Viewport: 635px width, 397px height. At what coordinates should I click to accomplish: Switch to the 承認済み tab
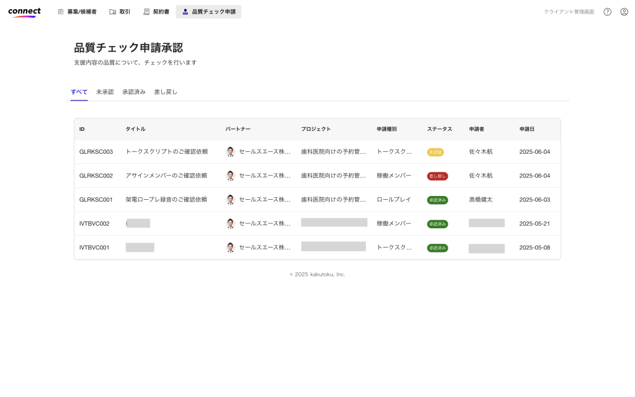pyautogui.click(x=134, y=92)
